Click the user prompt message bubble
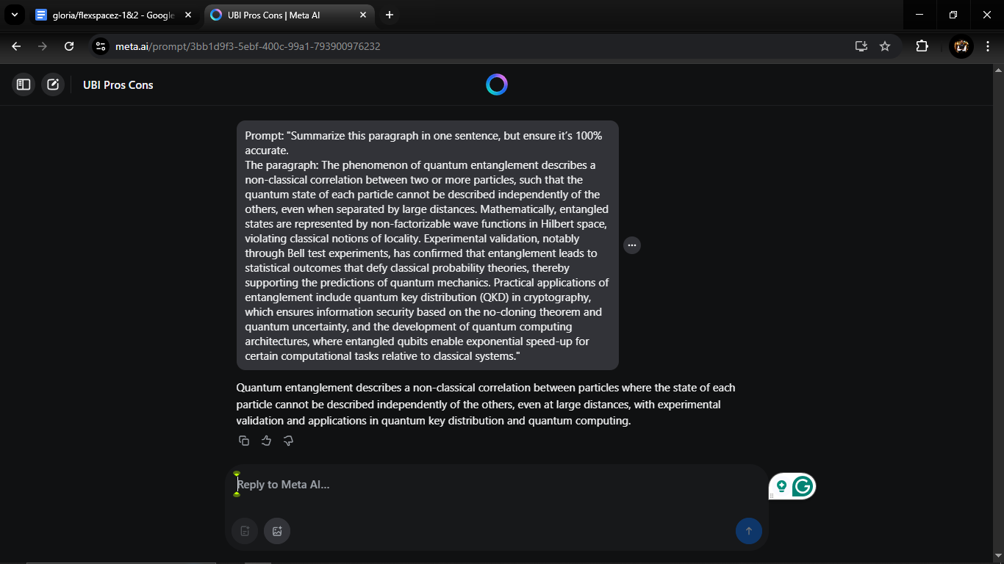Image resolution: width=1004 pixels, height=564 pixels. [x=427, y=245]
